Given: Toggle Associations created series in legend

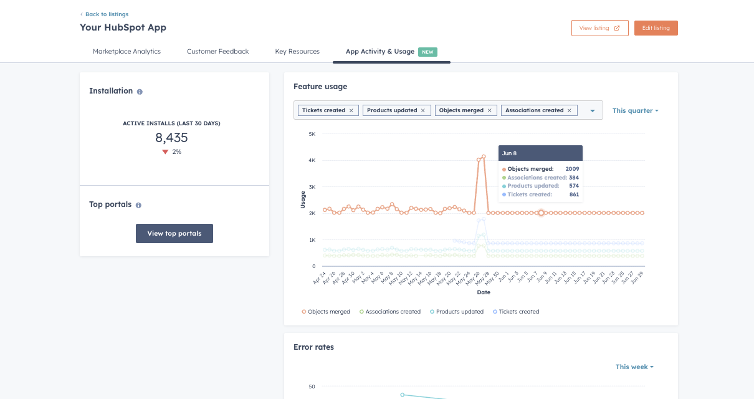Looking at the screenshot, I should point(390,312).
